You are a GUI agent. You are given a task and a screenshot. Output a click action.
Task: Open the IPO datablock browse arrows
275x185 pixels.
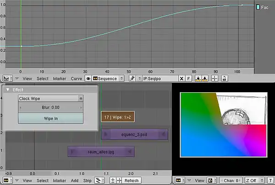[139, 79]
